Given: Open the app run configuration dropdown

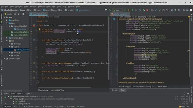Looking at the screenshot, I should 118,10.
